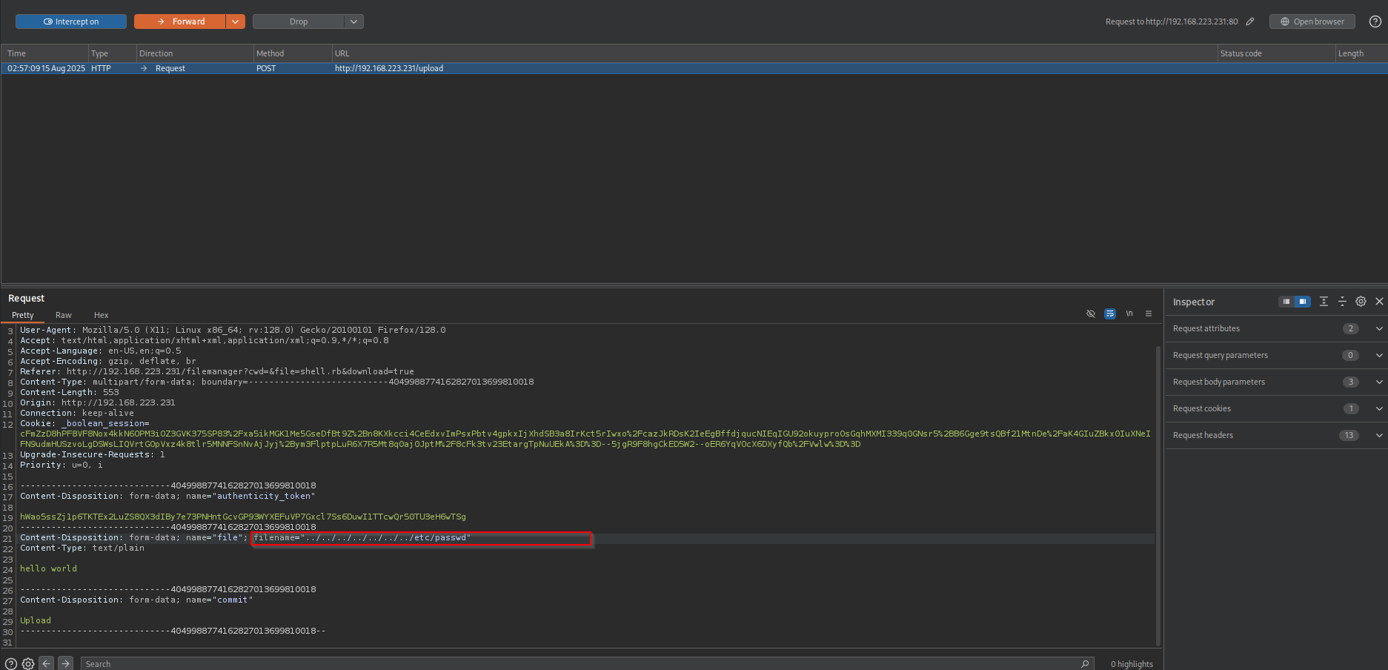Toggle the line wrap icon
The height and width of the screenshot is (670, 1388).
point(1110,314)
